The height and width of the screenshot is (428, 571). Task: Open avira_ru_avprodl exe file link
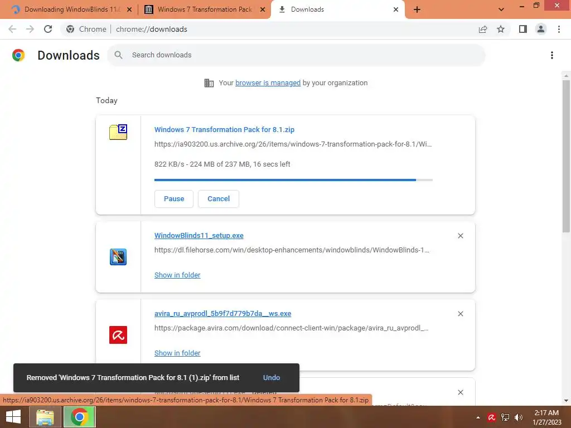223,313
